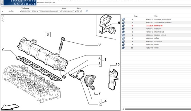Click the horizontal scrollbar under parts list
191x111 pixels.
click(x=158, y=109)
